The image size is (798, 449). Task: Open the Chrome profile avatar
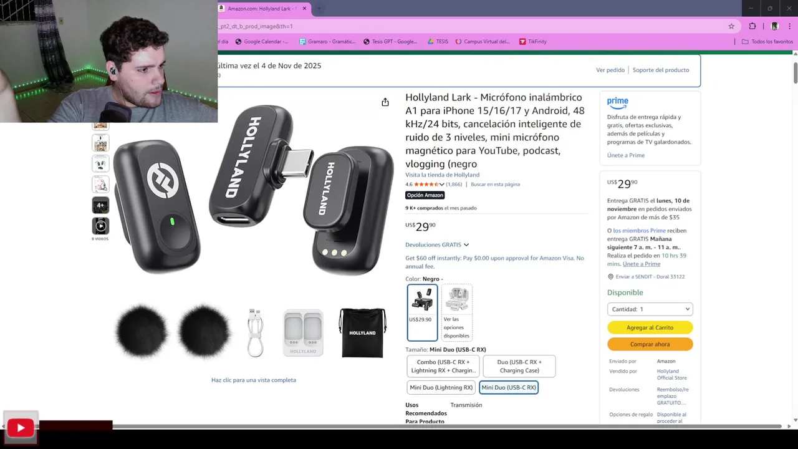775,26
